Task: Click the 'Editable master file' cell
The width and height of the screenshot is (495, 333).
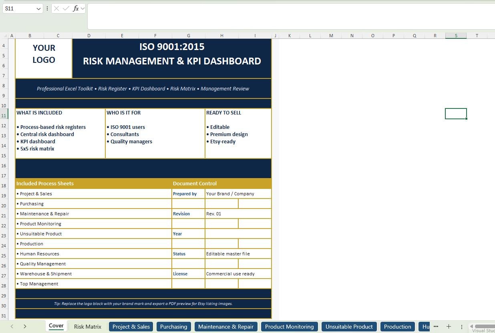Action: (238, 254)
